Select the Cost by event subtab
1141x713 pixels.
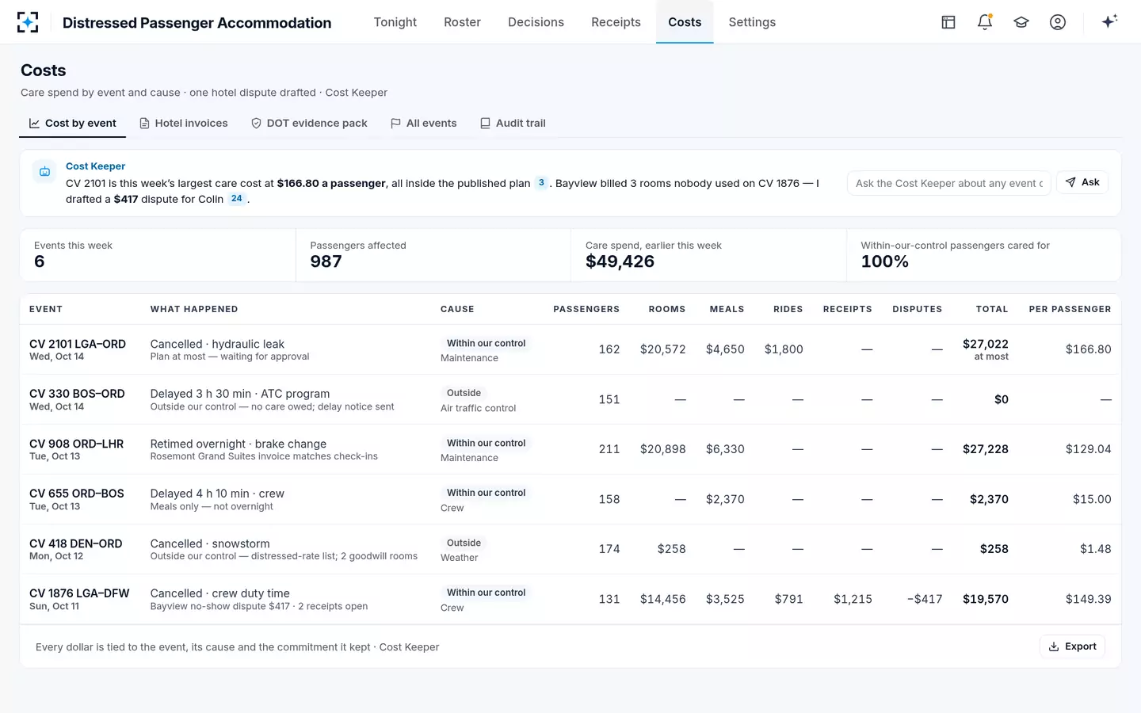coord(73,123)
